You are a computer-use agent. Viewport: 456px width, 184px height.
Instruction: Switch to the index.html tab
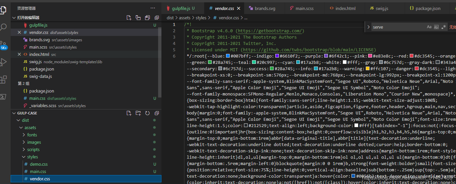(x=344, y=8)
